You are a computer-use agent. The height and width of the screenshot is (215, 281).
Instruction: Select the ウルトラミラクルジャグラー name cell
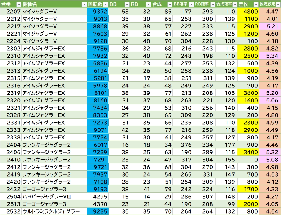click(x=54, y=211)
